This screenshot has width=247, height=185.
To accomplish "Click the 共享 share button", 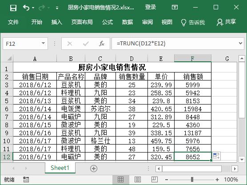I will [x=227, y=22].
